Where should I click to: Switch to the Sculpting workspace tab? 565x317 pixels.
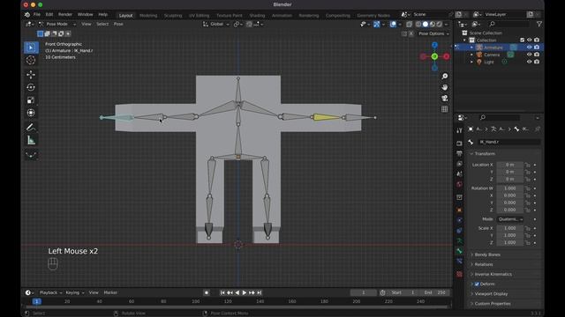[x=173, y=16]
